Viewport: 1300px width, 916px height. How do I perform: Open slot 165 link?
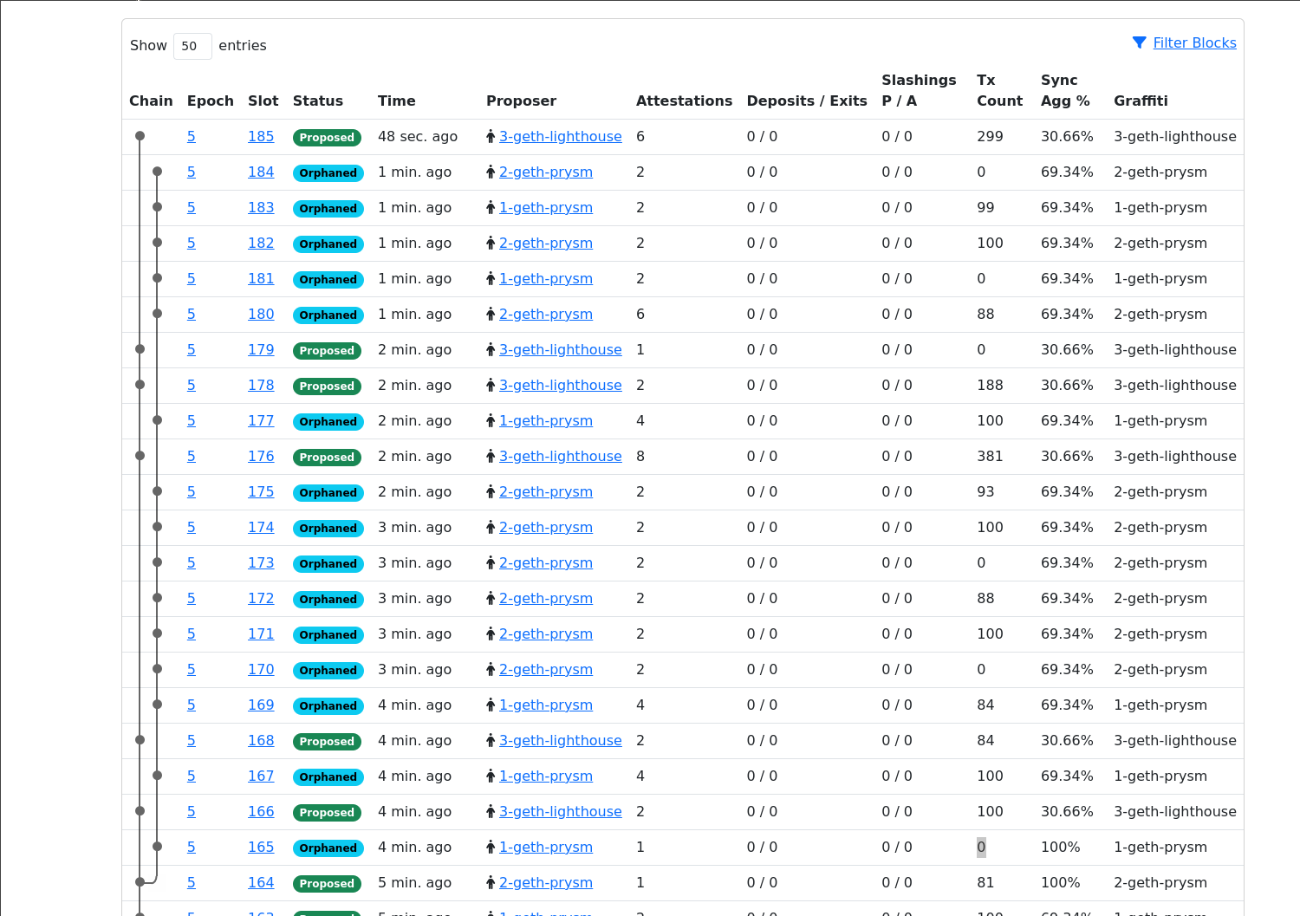[261, 847]
